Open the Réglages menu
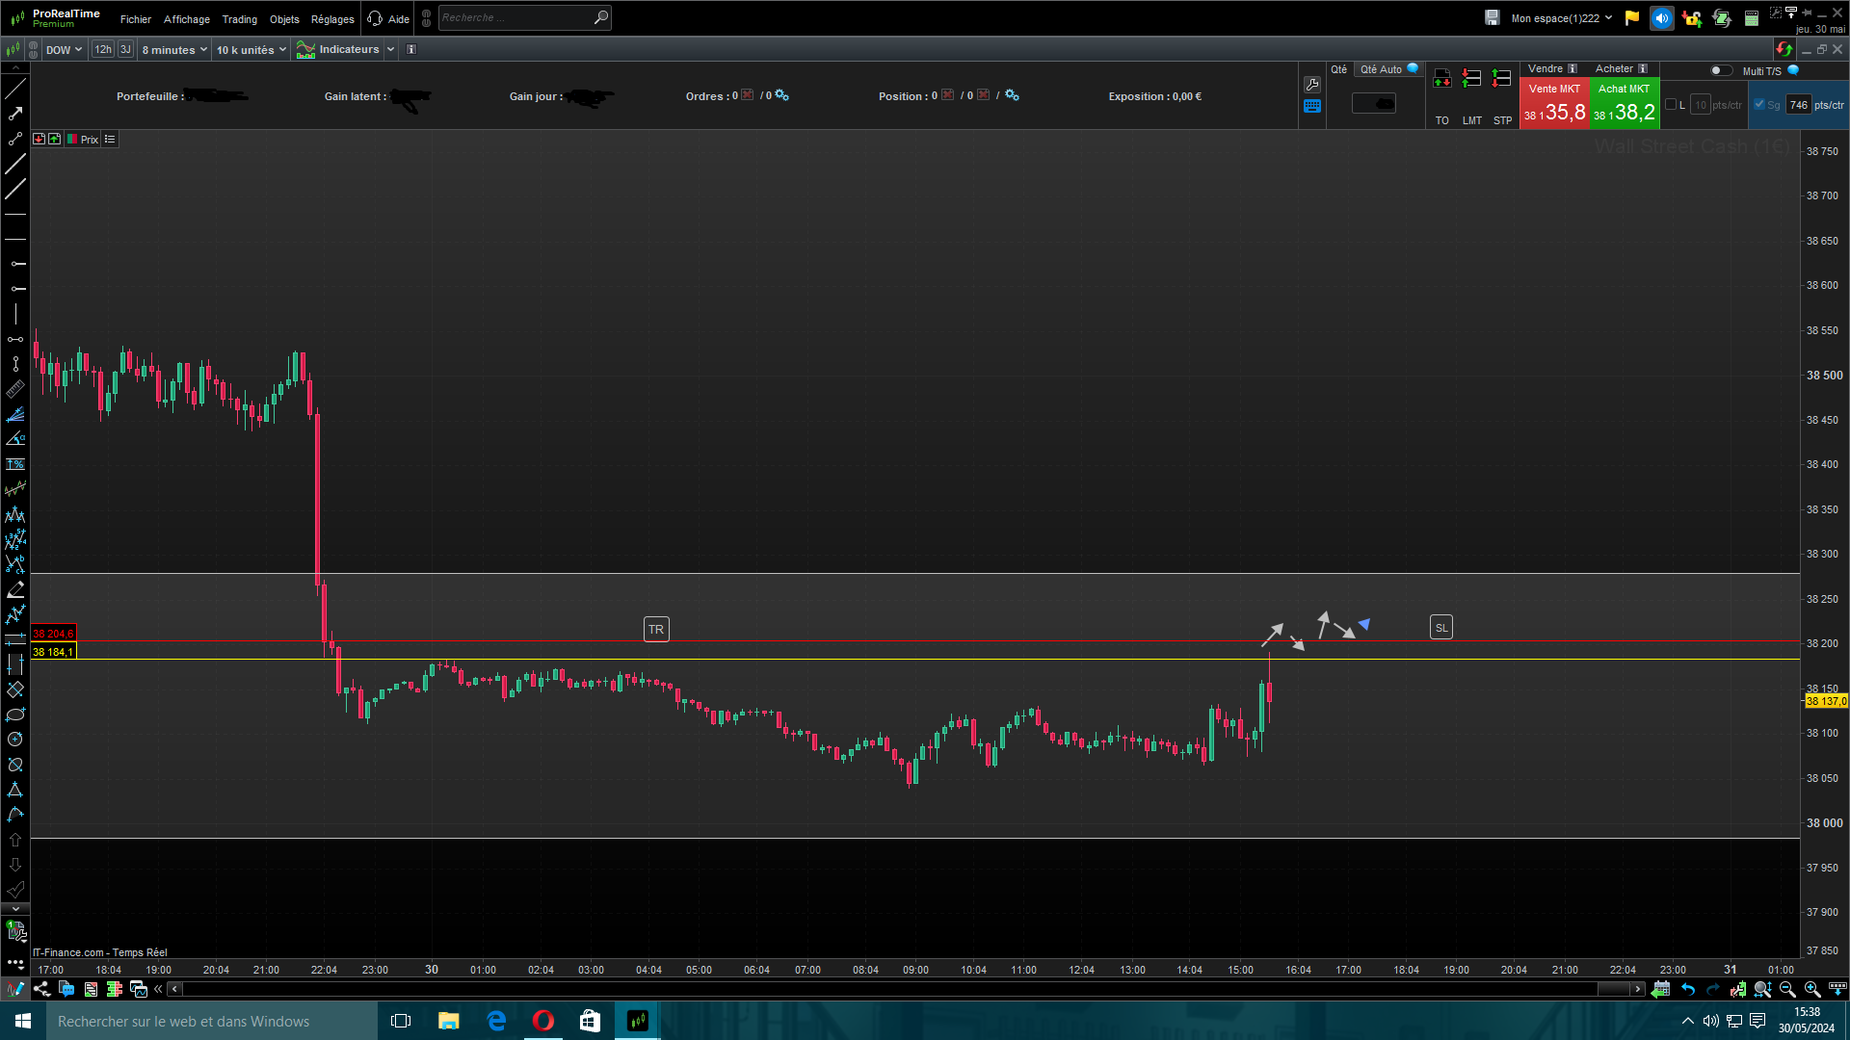This screenshot has height=1040, width=1850. pos(332,19)
